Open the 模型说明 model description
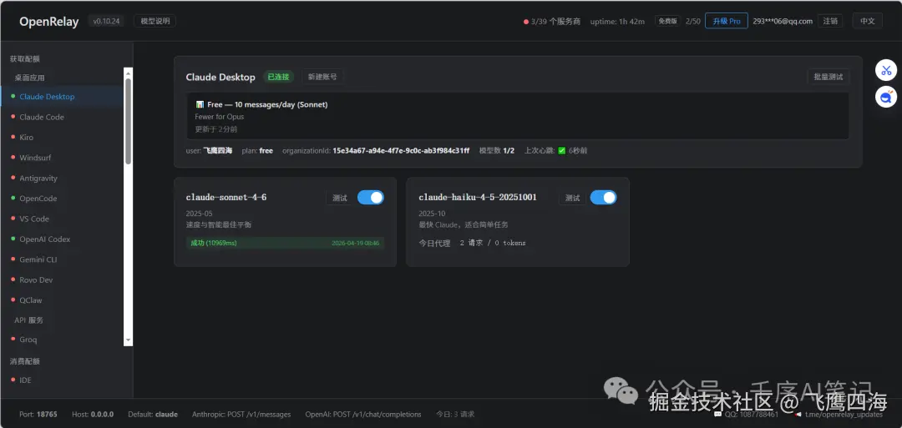This screenshot has height=428, width=902. (x=155, y=21)
